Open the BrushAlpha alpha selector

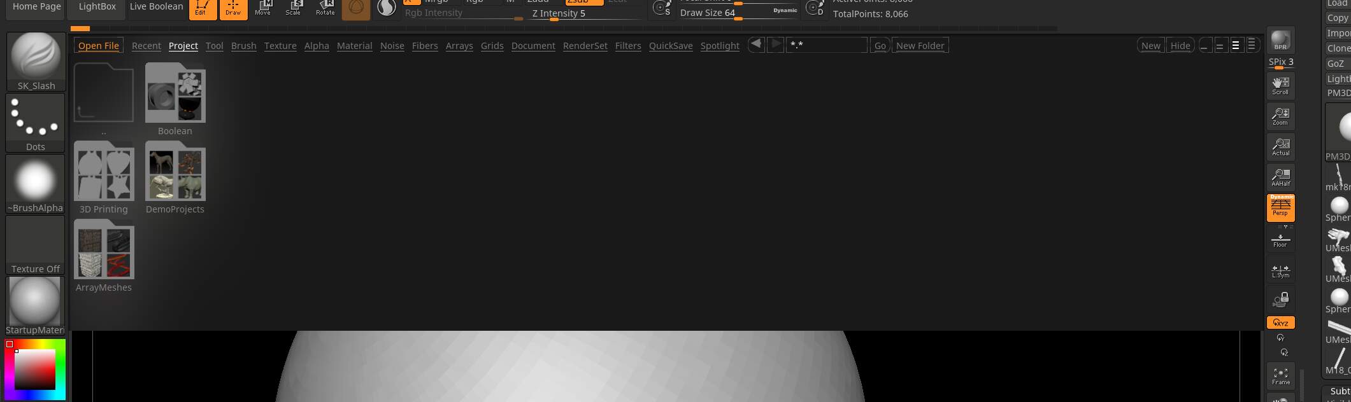pyautogui.click(x=36, y=184)
